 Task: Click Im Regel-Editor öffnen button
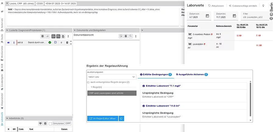pyautogui.click(x=102, y=118)
